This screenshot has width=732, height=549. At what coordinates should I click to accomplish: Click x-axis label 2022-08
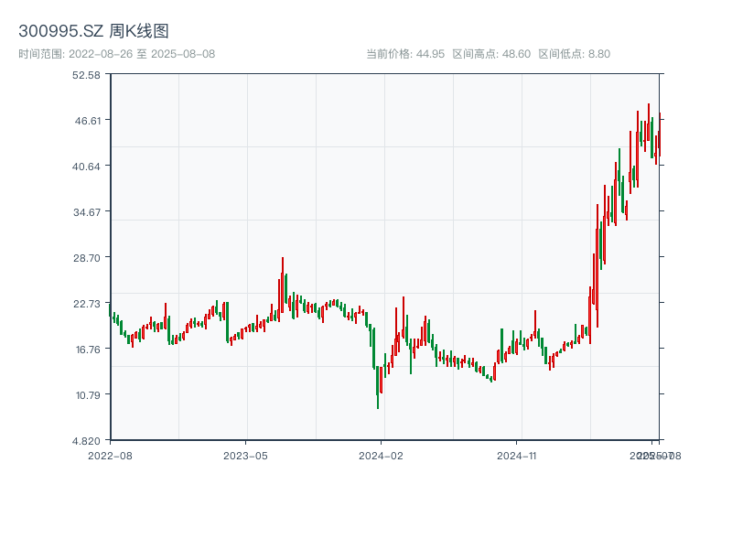coord(110,456)
